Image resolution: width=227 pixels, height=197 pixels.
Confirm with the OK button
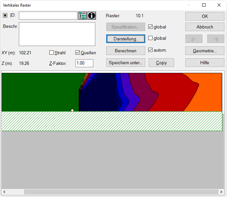(205, 16)
